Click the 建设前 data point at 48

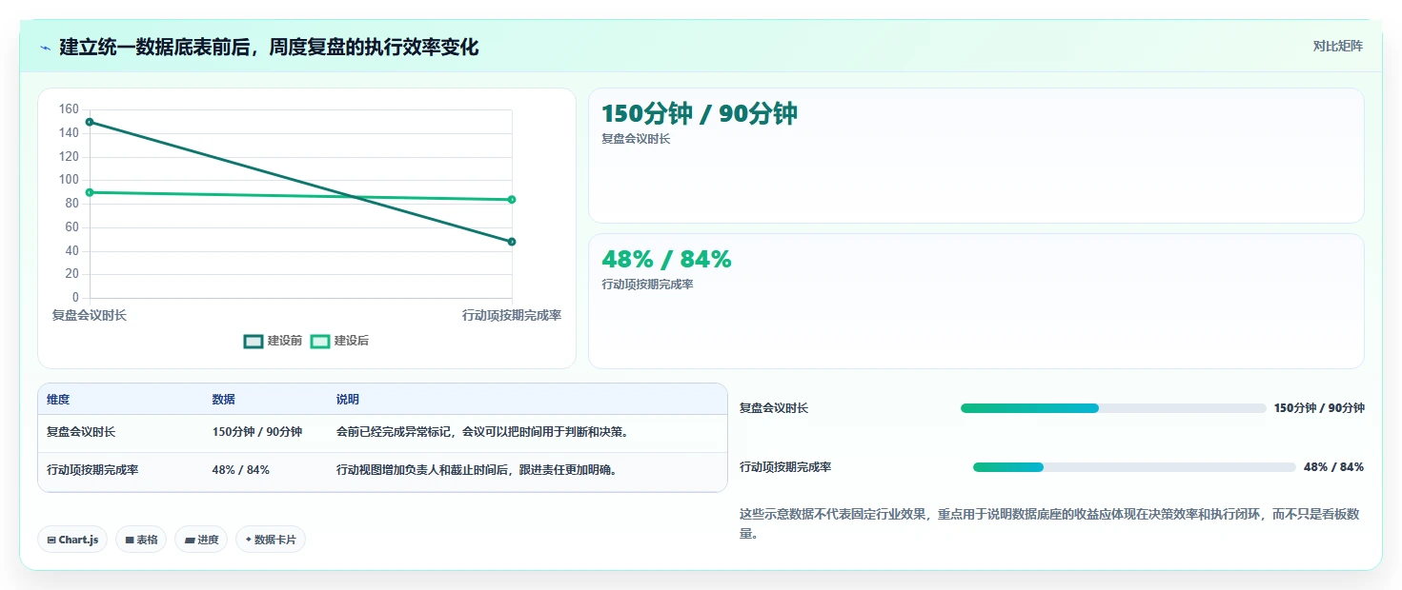pyautogui.click(x=512, y=242)
